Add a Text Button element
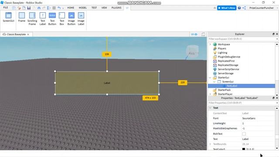This screenshot has height=157, width=279. pyautogui.click(x=52, y=19)
